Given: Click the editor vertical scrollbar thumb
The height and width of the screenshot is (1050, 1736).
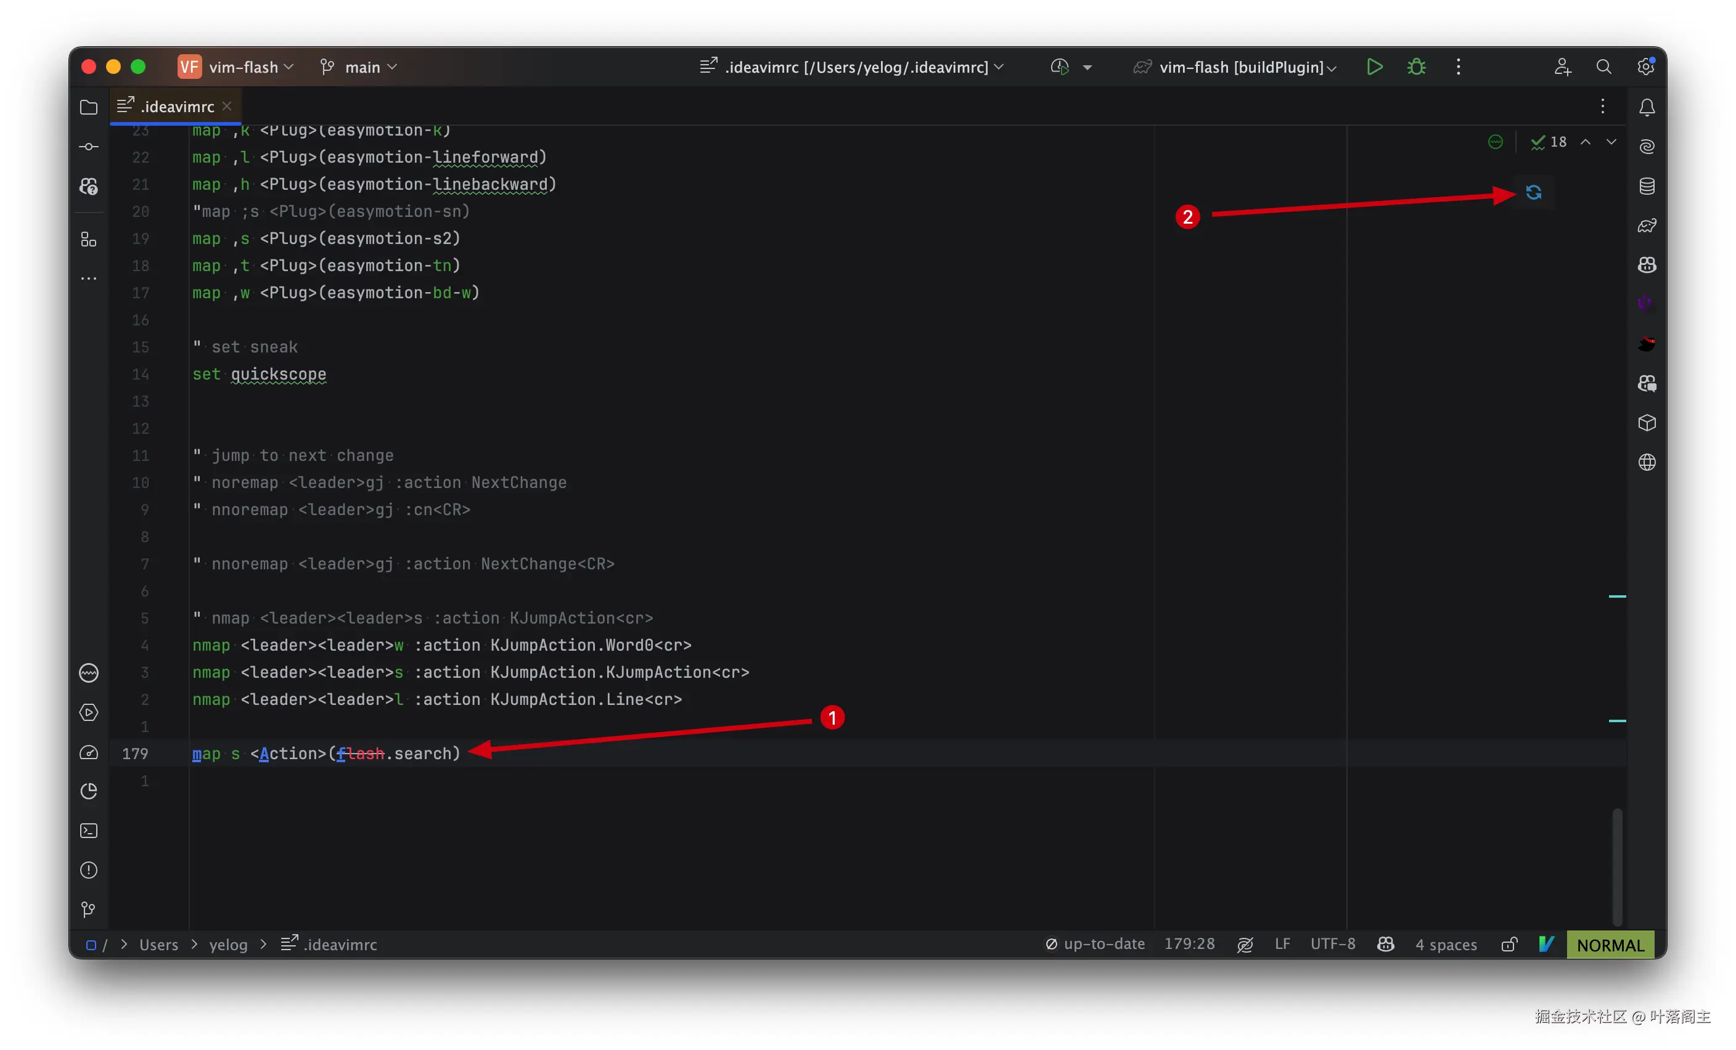Looking at the screenshot, I should click(x=1617, y=866).
